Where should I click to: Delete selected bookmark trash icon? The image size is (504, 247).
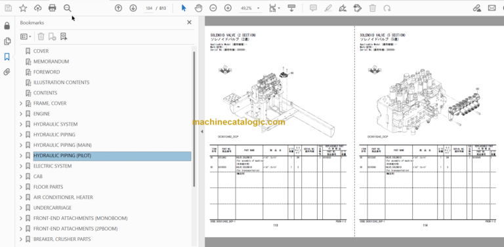[x=41, y=37]
